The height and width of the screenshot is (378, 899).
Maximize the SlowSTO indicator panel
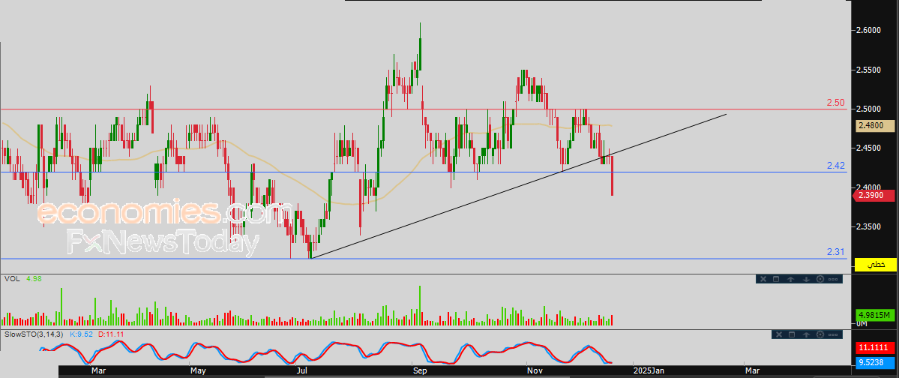click(x=792, y=334)
